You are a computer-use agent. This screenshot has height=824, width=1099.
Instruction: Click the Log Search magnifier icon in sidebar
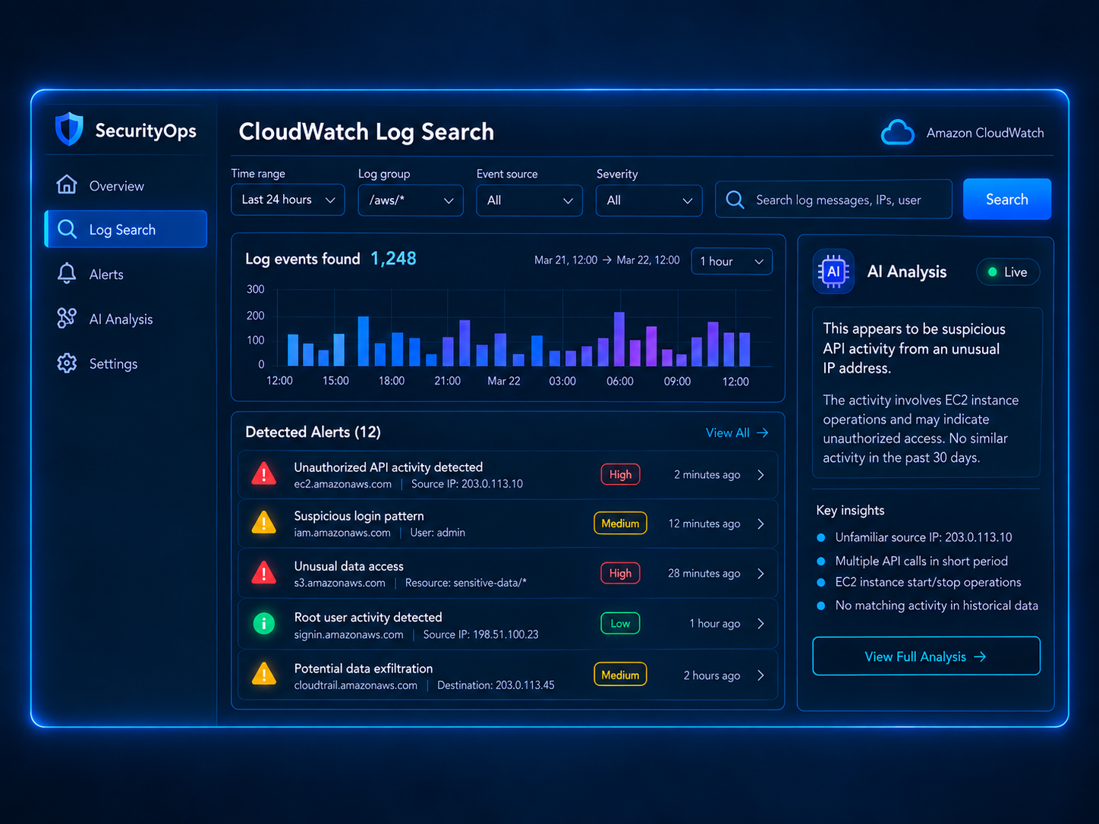click(67, 229)
